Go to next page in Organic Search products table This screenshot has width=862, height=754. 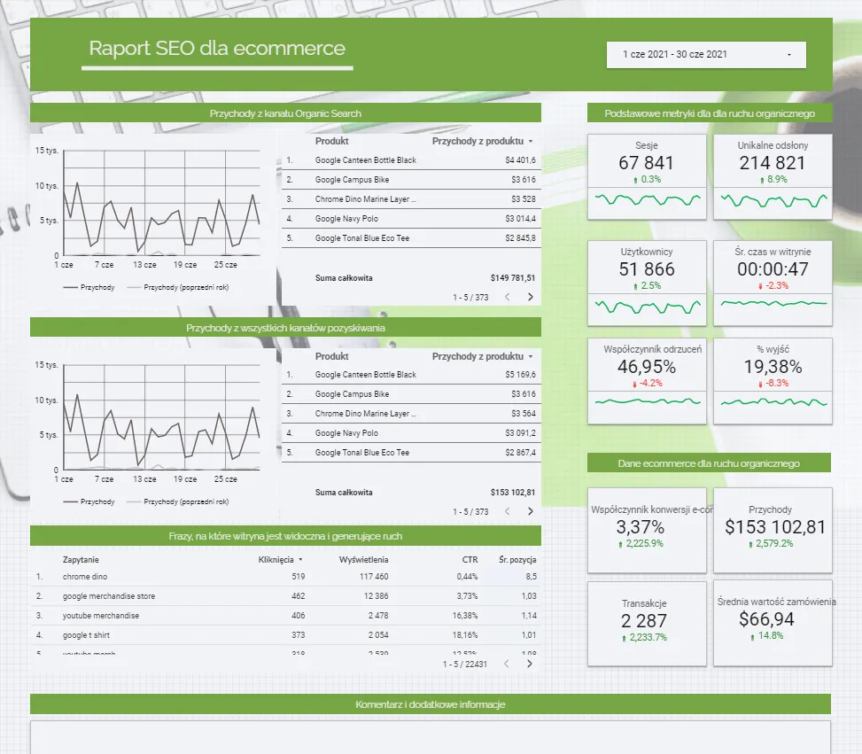pos(530,297)
